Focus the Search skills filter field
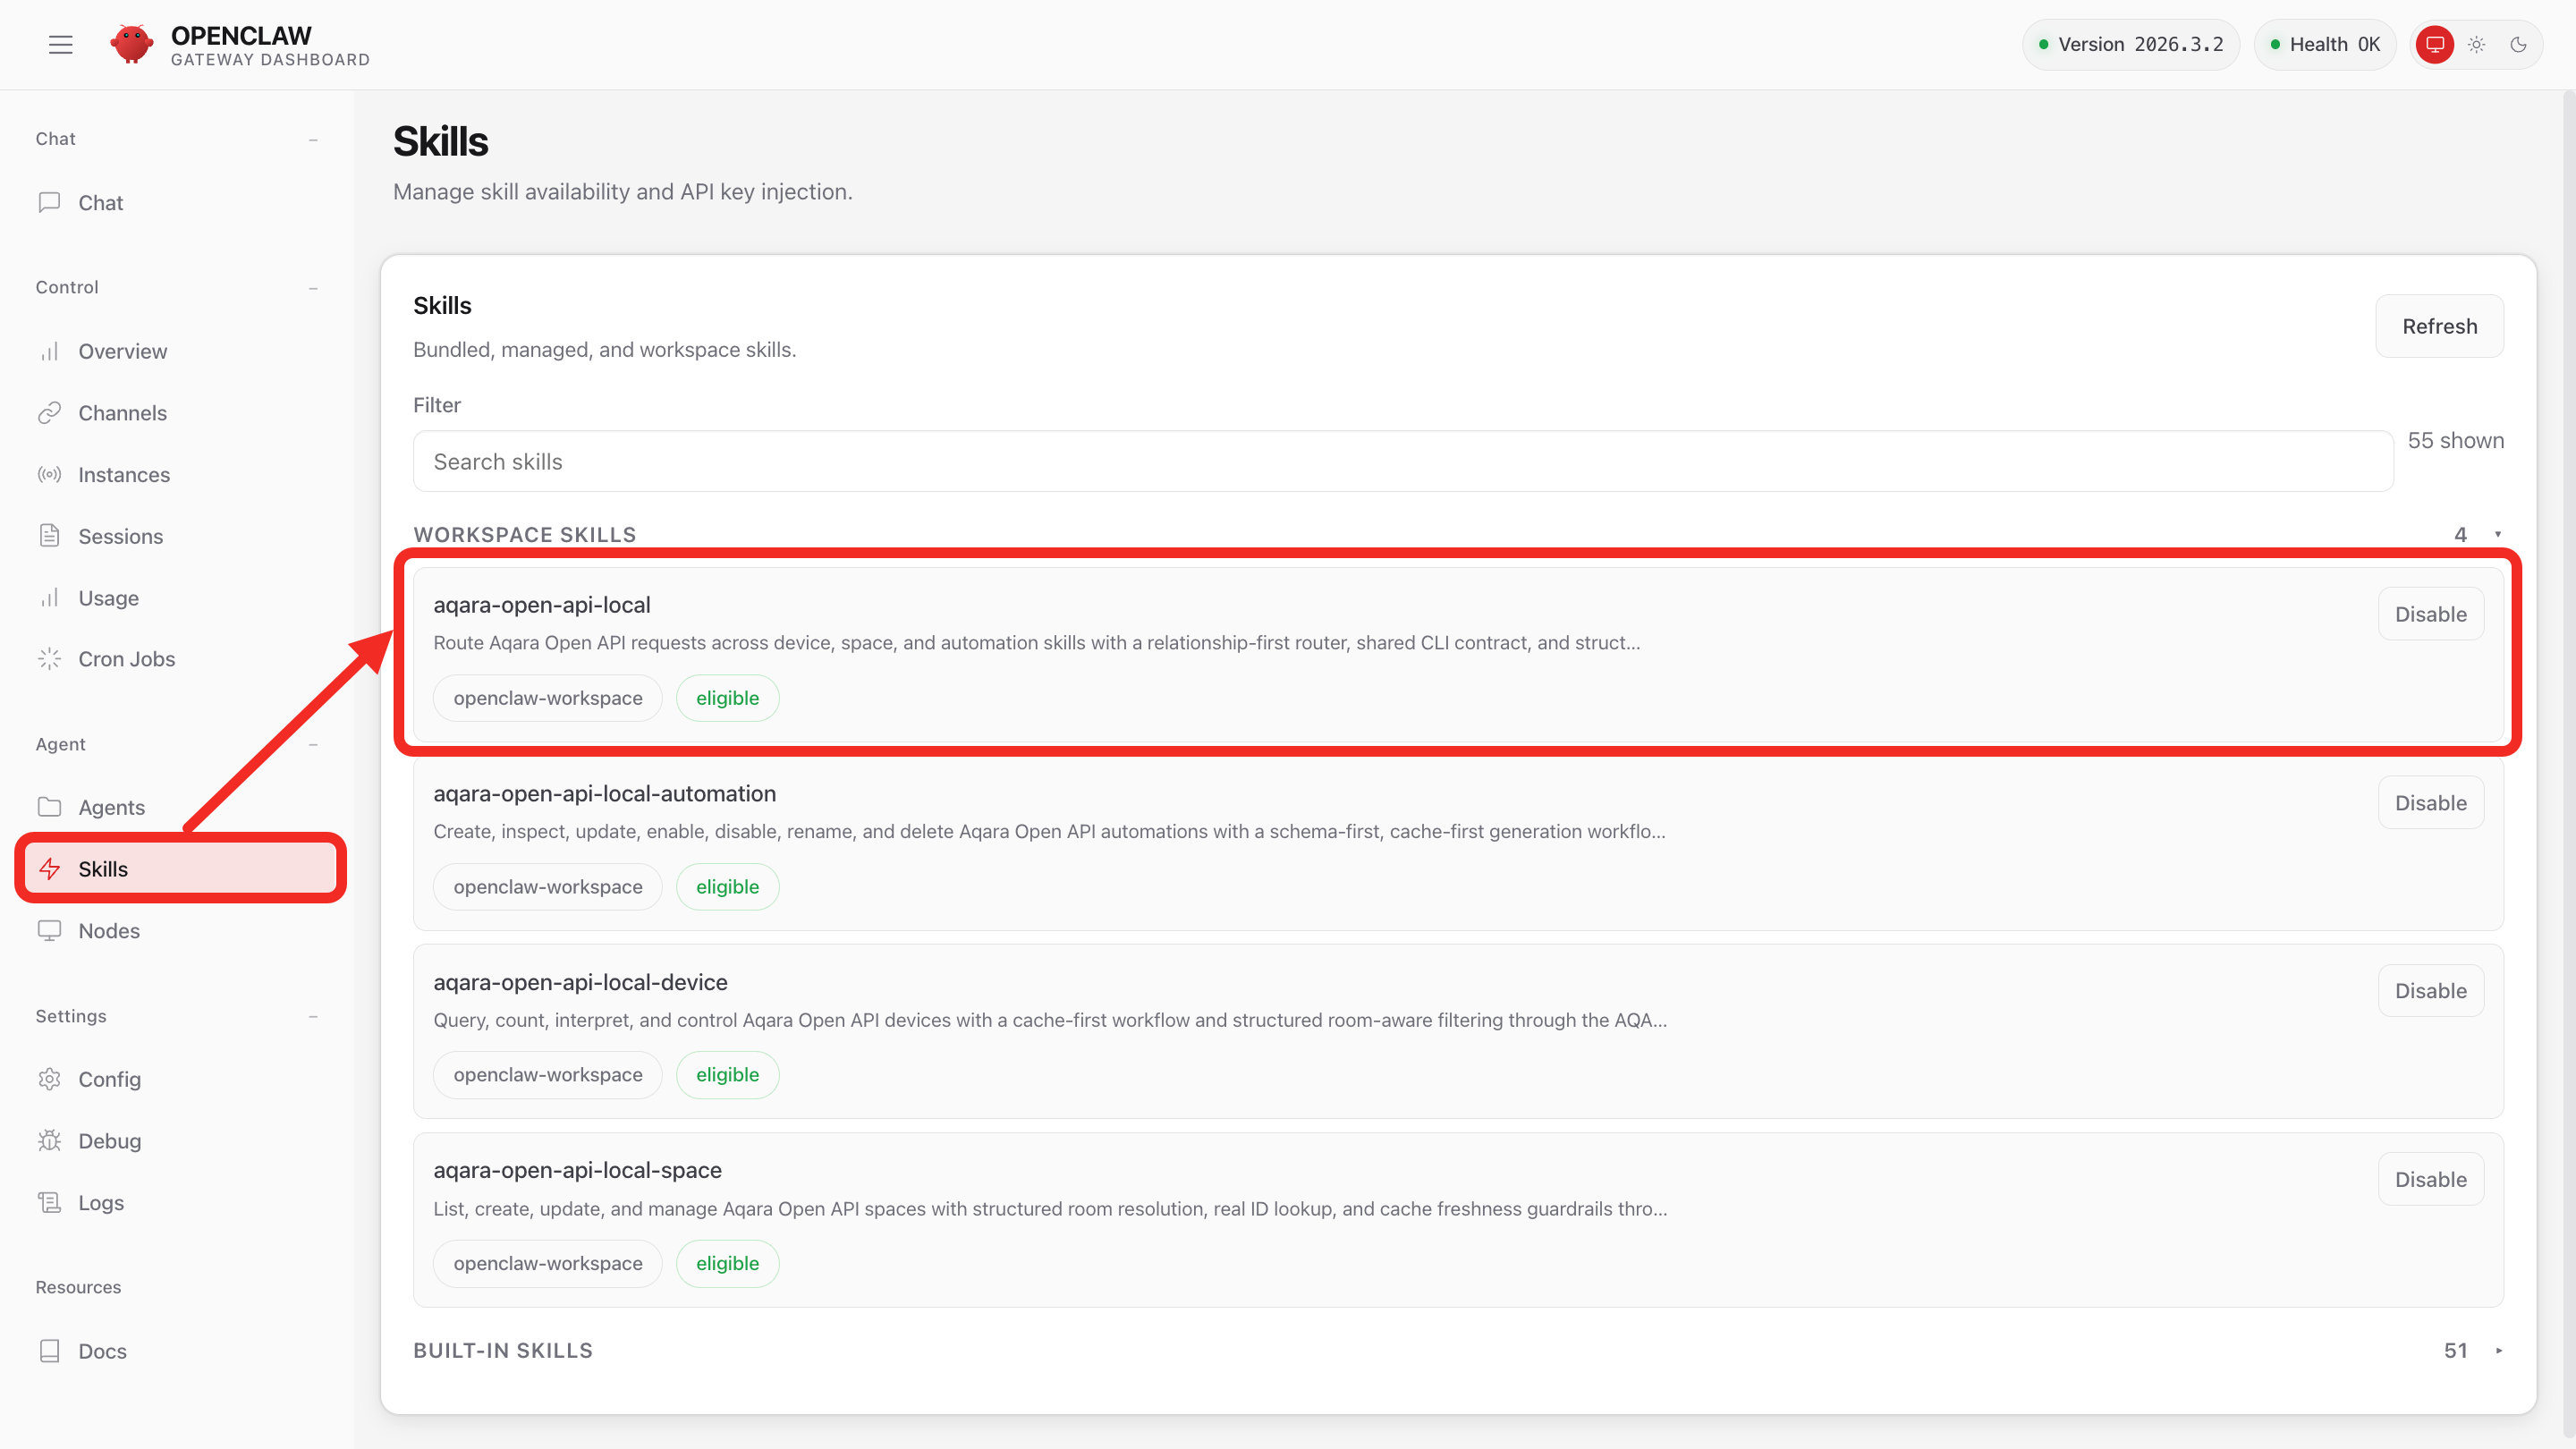 1402,461
